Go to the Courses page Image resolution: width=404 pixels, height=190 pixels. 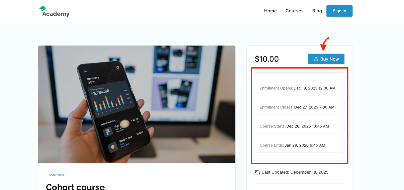pyautogui.click(x=294, y=11)
